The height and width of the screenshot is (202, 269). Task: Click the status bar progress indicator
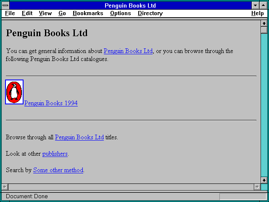coord(243,197)
